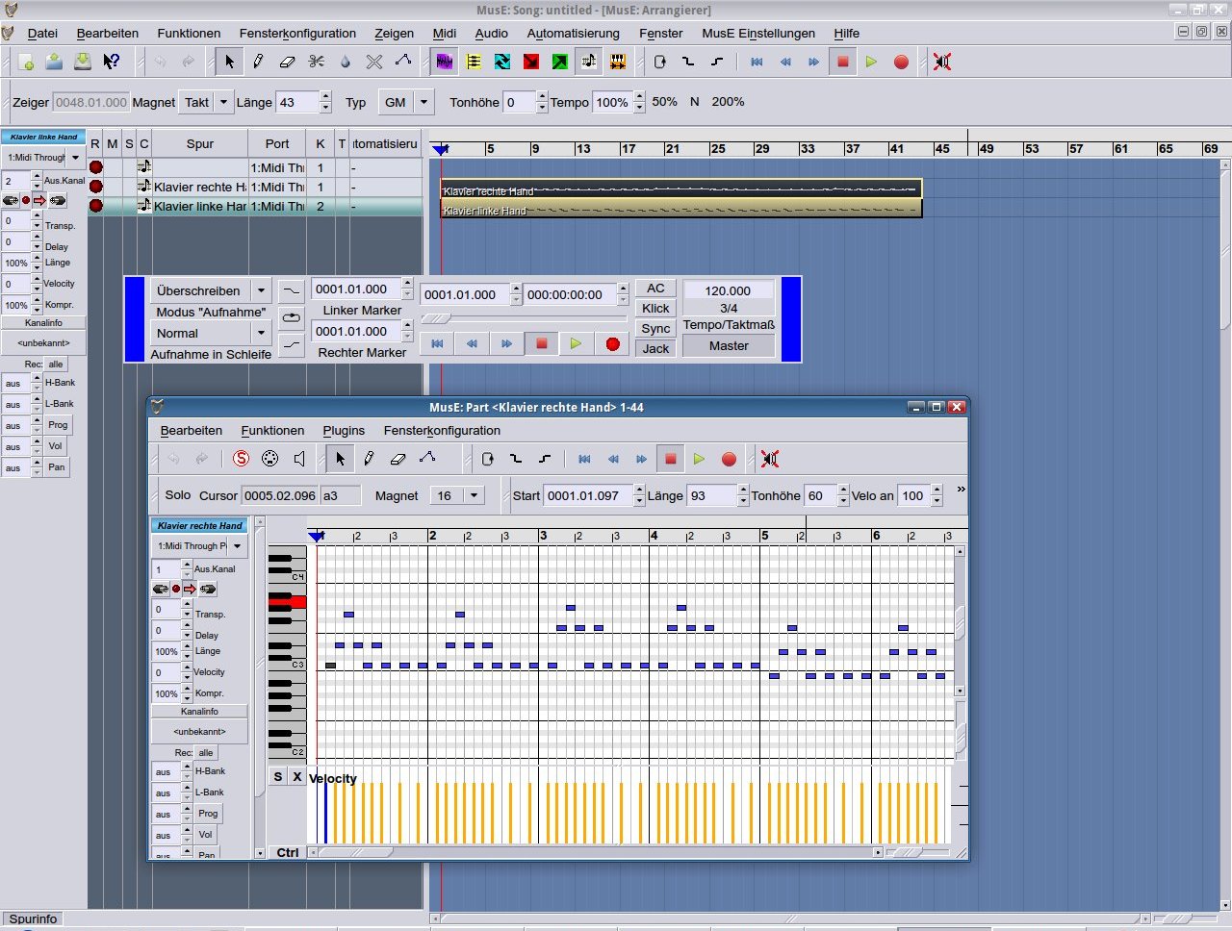This screenshot has width=1232, height=931.
Task: Open the pianoroll editor icon (purple)
Action: point(445,62)
